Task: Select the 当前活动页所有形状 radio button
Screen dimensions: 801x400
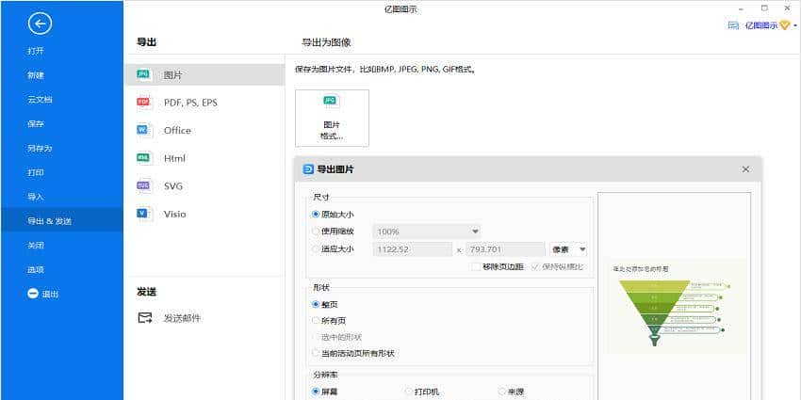Action: [316, 353]
